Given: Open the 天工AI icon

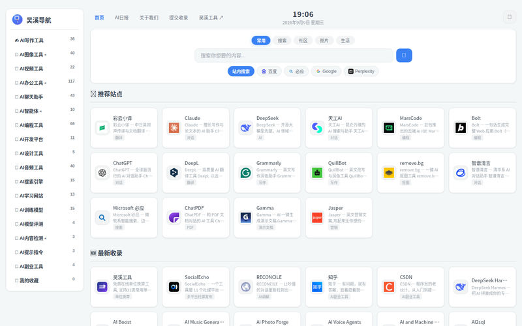Looking at the screenshot, I should click(317, 128).
